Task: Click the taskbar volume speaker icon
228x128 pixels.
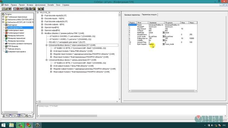Action: (212, 125)
